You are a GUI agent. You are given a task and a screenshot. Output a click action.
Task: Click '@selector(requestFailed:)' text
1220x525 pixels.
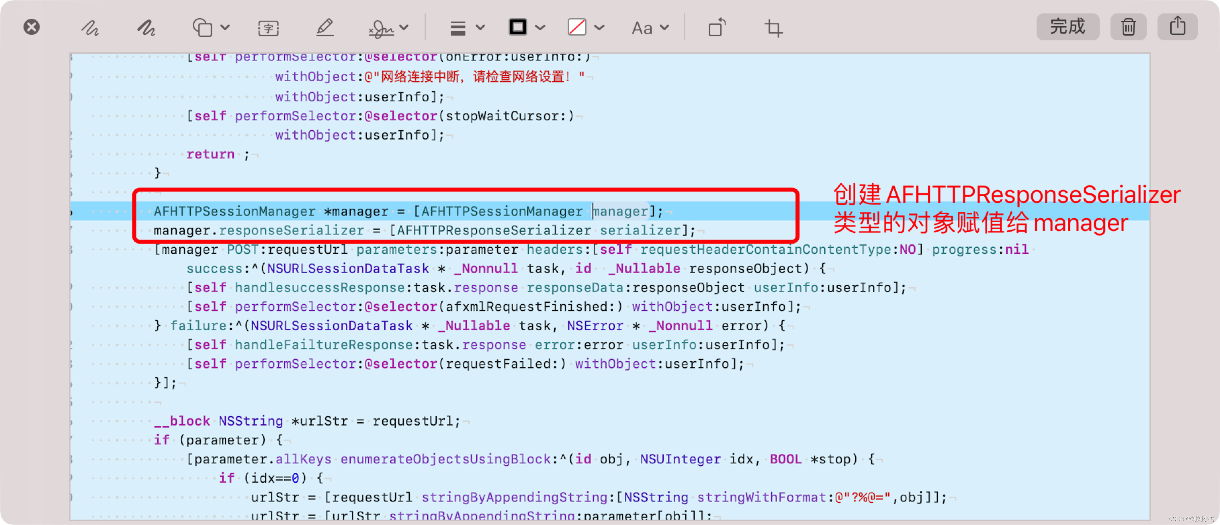tap(465, 364)
